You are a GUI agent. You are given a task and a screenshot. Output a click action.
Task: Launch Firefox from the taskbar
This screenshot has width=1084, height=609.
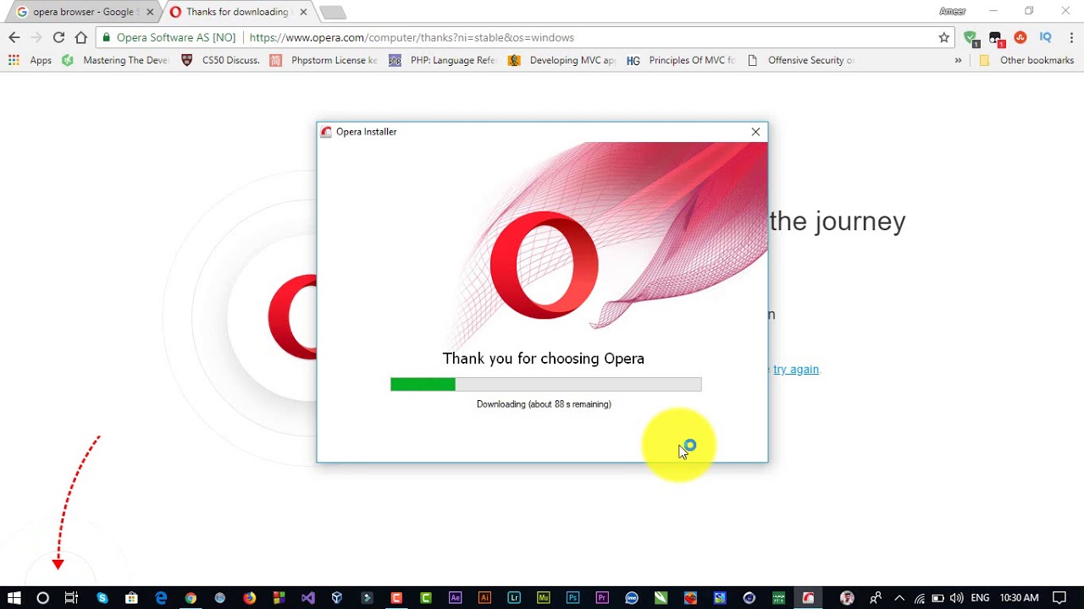click(249, 598)
